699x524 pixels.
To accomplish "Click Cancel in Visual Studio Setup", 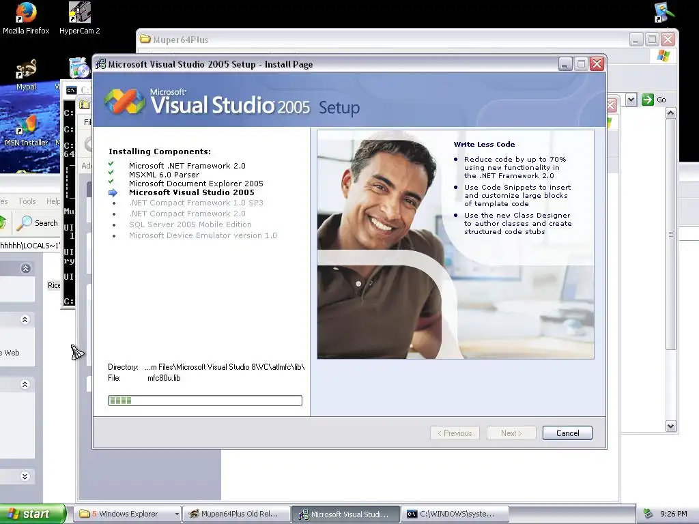I will pos(567,433).
